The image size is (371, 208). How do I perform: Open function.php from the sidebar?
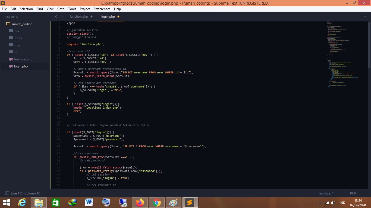[x=23, y=59]
